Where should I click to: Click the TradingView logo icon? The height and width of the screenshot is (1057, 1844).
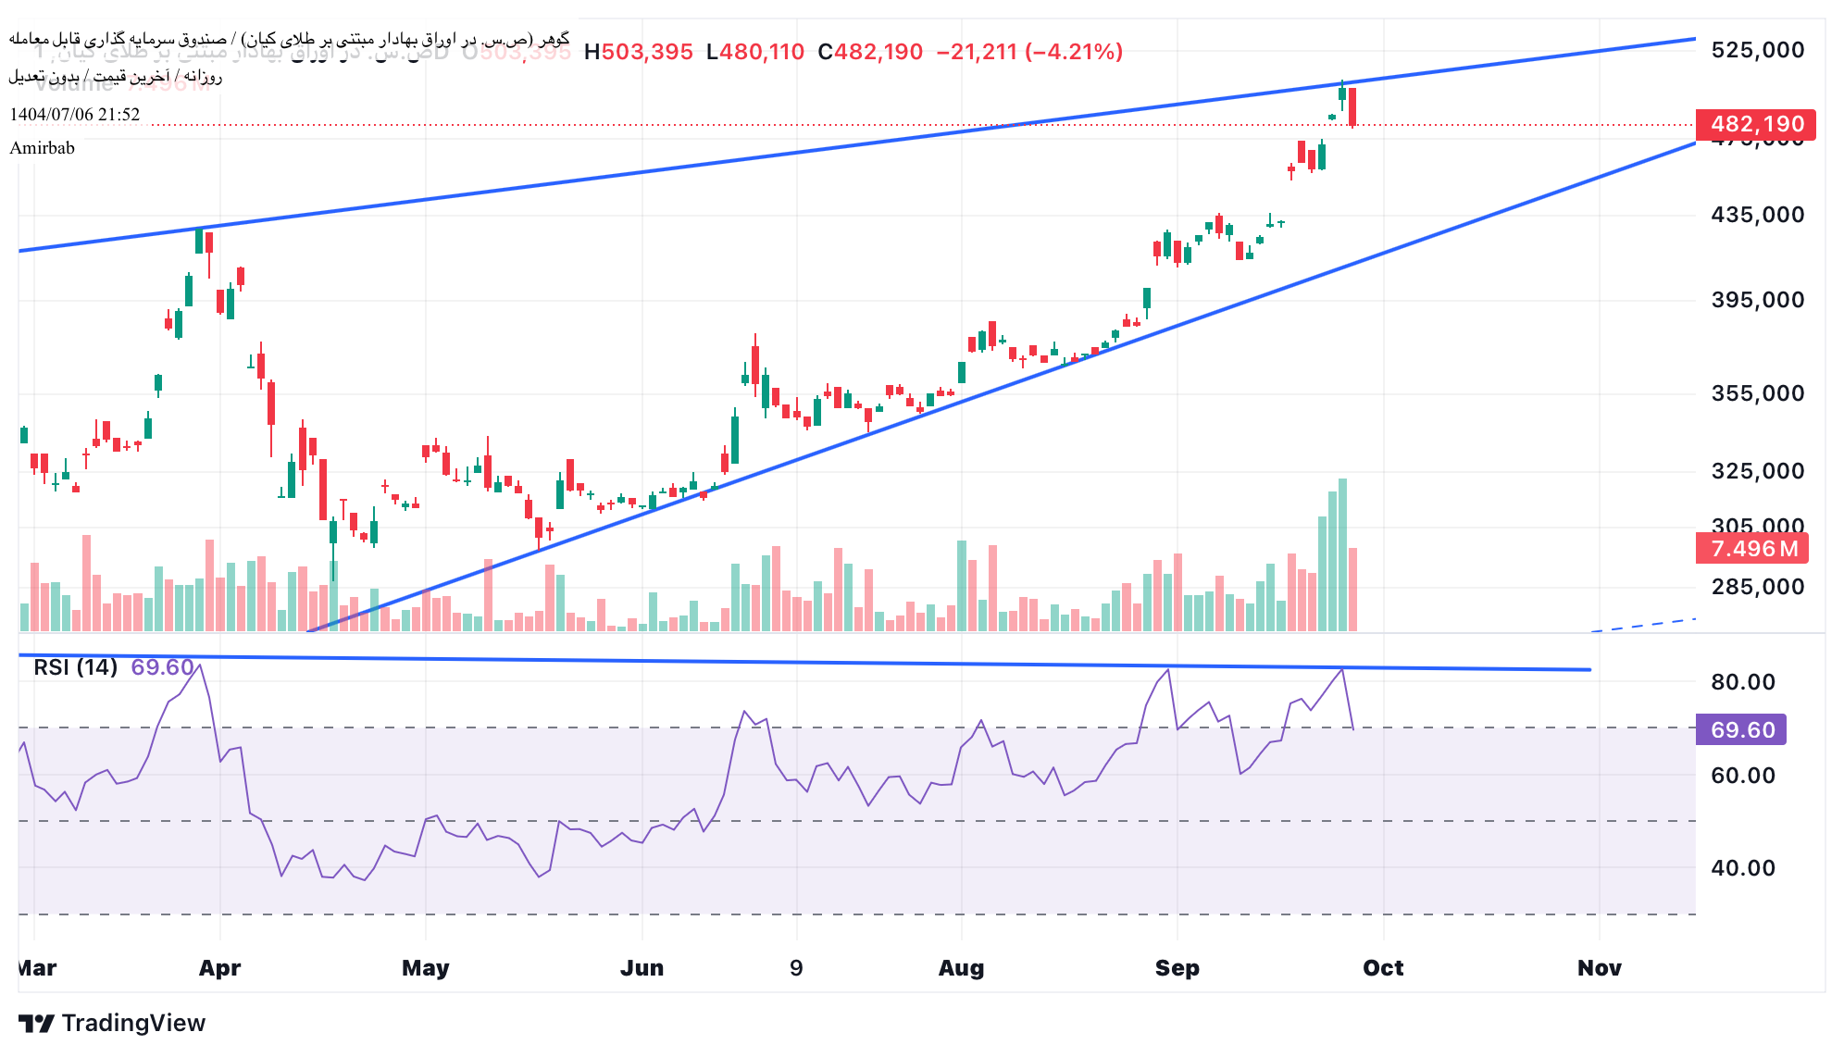[36, 1023]
